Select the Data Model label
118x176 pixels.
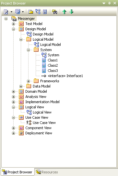click(x=41, y=86)
